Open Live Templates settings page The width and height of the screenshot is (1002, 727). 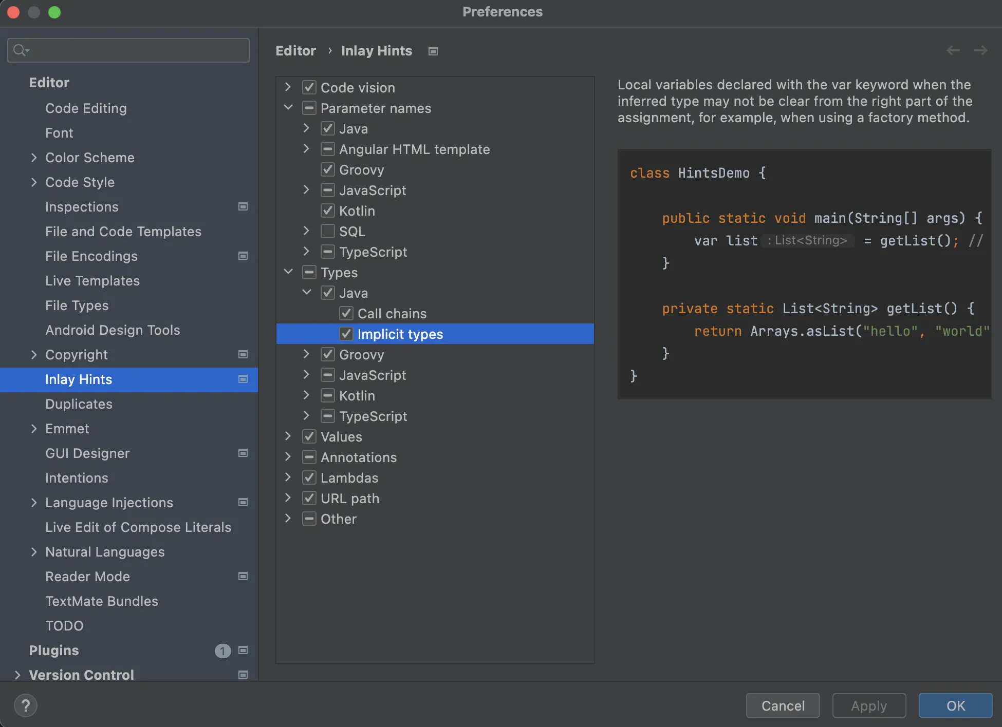tap(92, 281)
